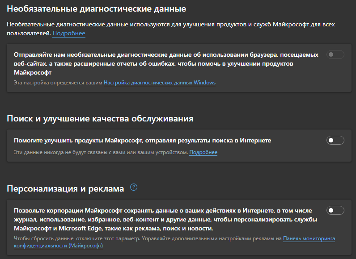
Task: Click text Позвольте корпорации Майкрософт сохранять данные
Action: pyautogui.click(x=95, y=210)
